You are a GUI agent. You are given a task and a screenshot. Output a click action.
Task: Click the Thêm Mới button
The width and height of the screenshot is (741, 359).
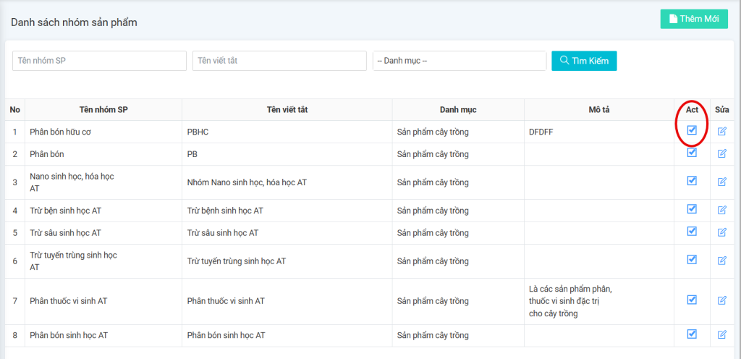(x=693, y=19)
